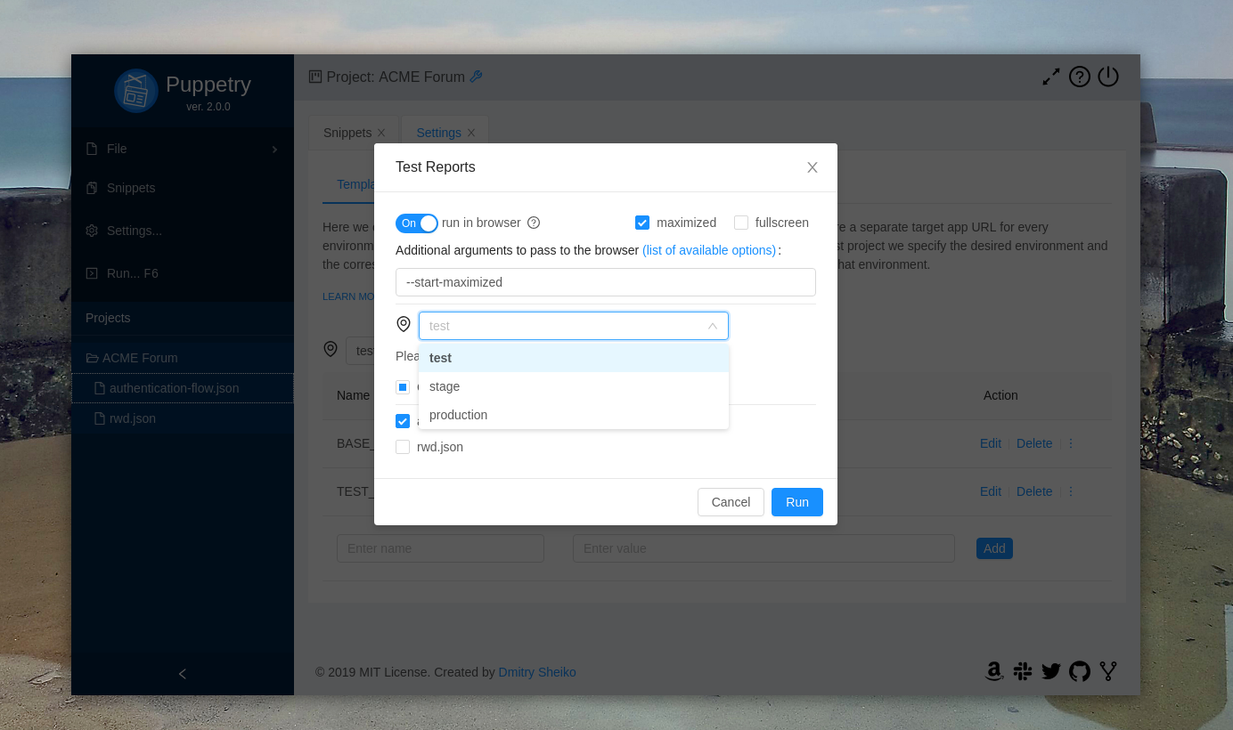The width and height of the screenshot is (1233, 730).
Task: Open authentication-flow.json in the sidebar
Action: point(183,388)
